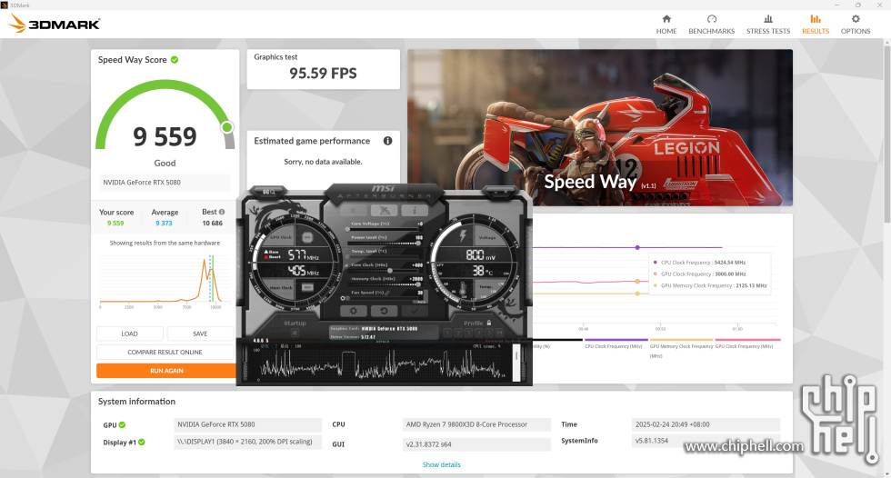The height and width of the screenshot is (478, 891).
Task: Click the memory chip icon on clock gauge
Action: tap(307, 287)
